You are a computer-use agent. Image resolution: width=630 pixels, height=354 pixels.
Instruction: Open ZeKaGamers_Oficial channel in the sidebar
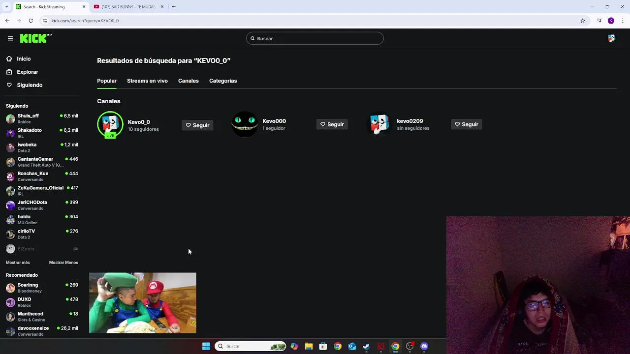tap(42, 191)
